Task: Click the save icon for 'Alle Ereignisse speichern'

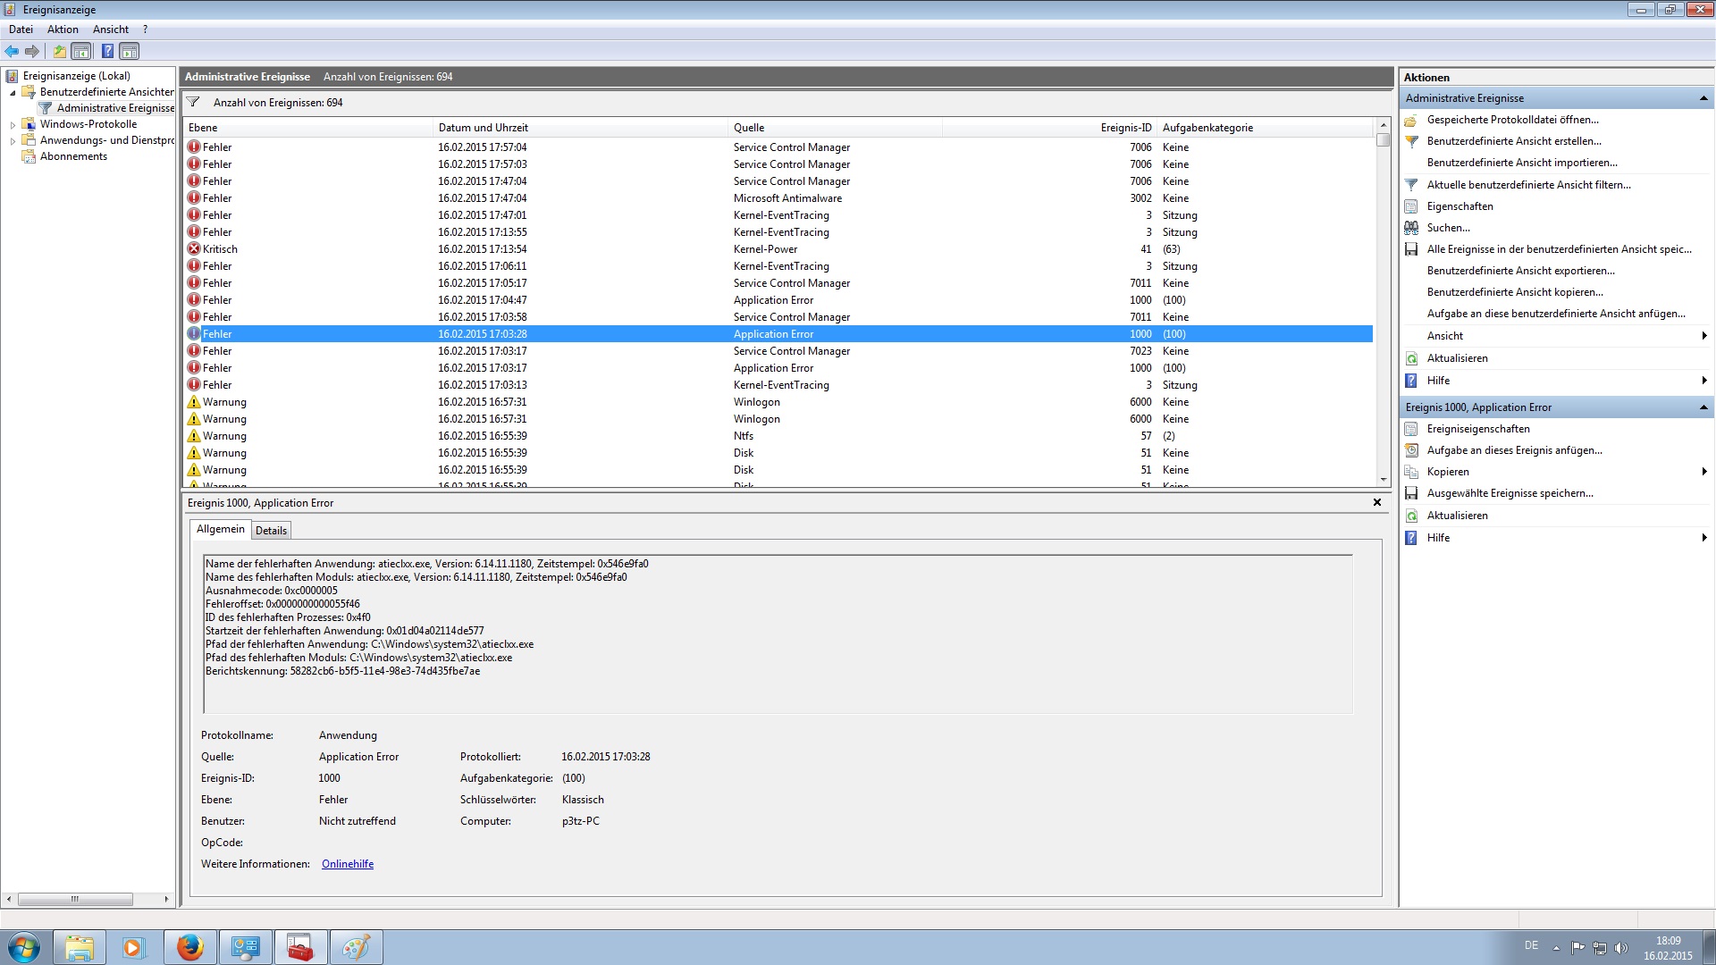Action: coord(1411,249)
